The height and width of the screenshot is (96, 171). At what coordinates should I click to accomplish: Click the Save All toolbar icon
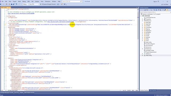point(14,4)
